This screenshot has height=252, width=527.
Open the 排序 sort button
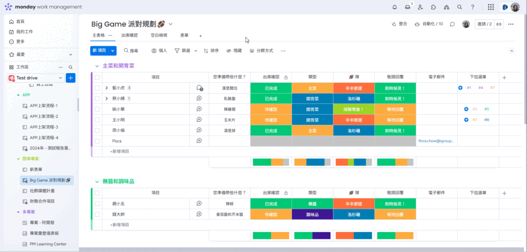tap(212, 51)
